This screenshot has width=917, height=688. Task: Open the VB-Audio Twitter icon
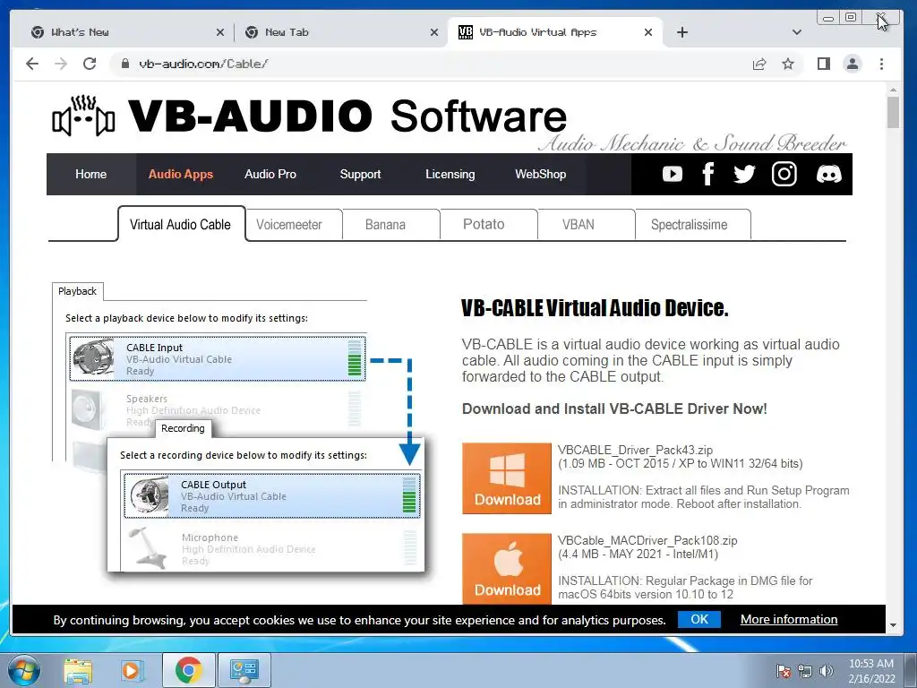point(744,174)
